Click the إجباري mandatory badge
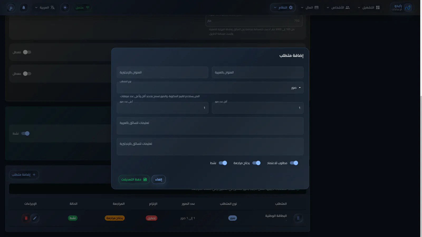This screenshot has width=422, height=237. pos(151,218)
